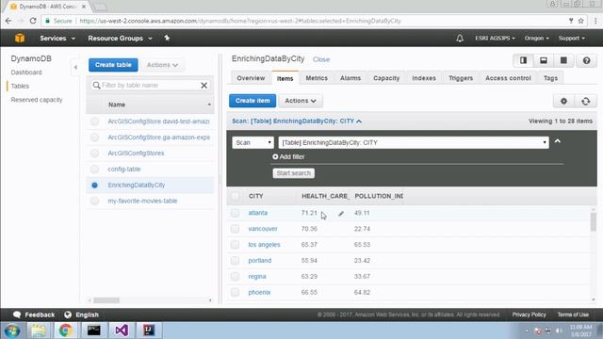Screen dimensions: 603x339
Task: Collapse the scan panel with the up chevron
Action: pos(557,141)
